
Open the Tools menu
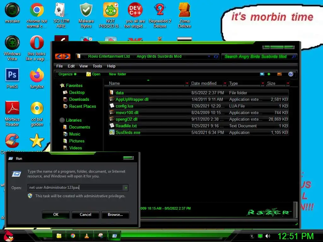97,66
